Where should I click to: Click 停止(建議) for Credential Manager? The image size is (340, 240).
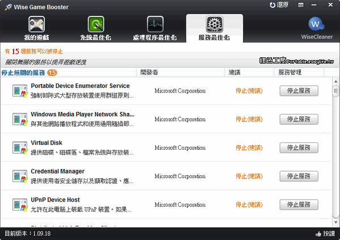pyautogui.click(x=249, y=176)
